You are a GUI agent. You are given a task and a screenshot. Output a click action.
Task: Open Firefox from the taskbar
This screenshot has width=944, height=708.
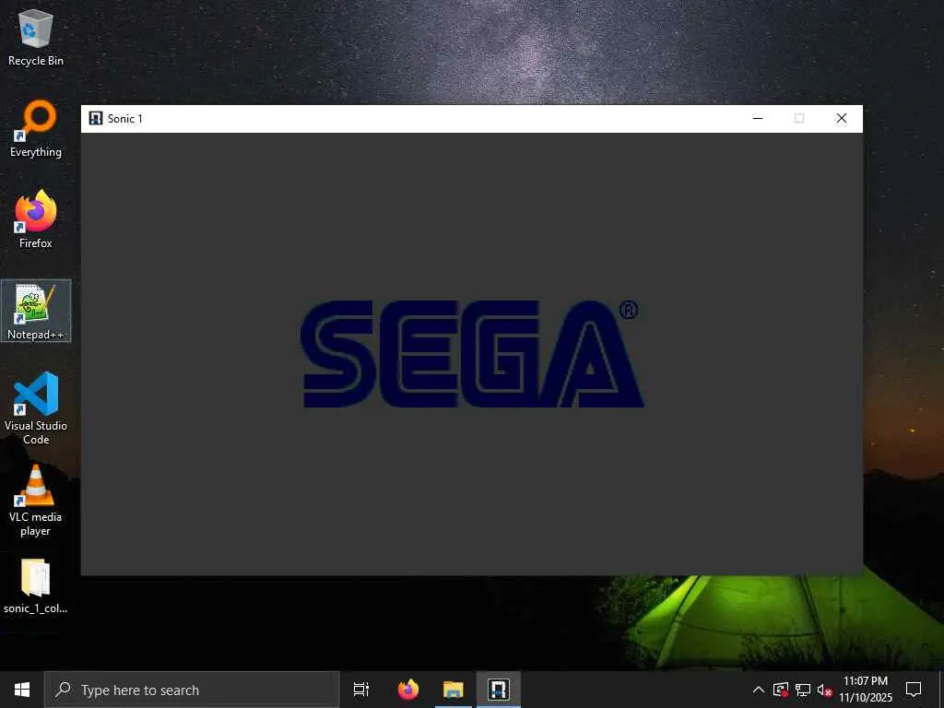click(x=408, y=690)
